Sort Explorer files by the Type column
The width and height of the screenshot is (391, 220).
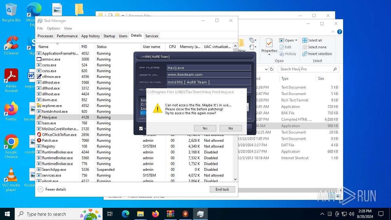pos(298,79)
